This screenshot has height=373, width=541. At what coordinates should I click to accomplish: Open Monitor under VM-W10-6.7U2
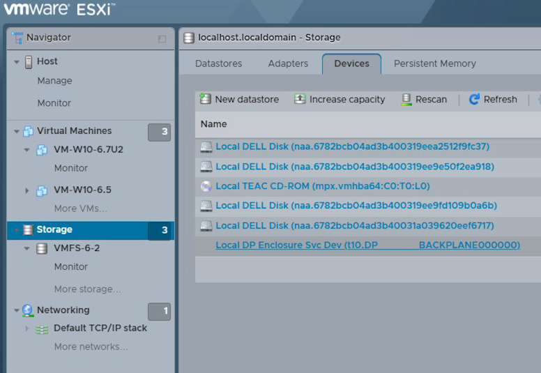point(70,168)
